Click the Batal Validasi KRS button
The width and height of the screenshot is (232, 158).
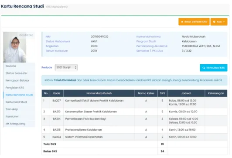click(194, 22)
